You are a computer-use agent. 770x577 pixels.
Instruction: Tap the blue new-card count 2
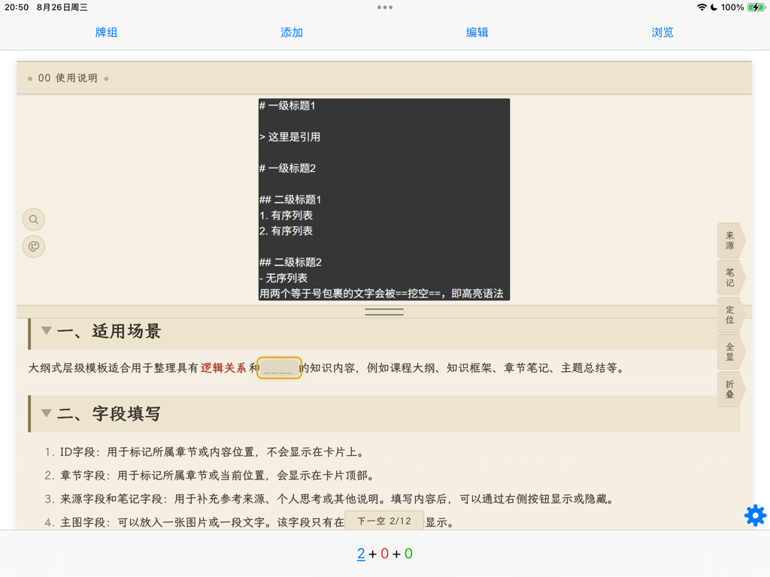point(361,554)
